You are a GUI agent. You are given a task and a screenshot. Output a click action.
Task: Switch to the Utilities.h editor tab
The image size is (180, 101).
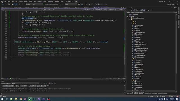pyautogui.click(x=57, y=8)
